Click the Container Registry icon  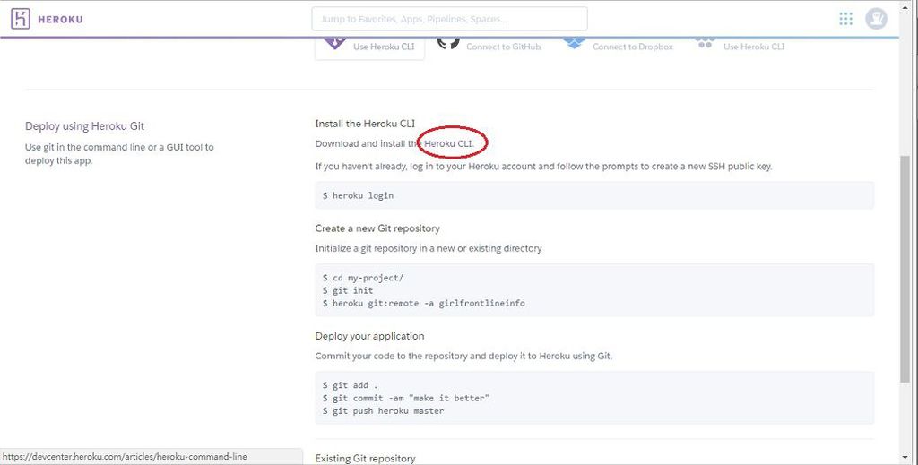pos(705,43)
